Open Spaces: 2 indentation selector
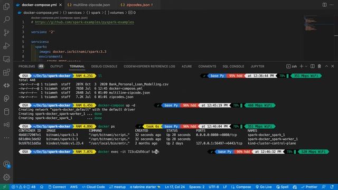This screenshot has height=190, width=338. (196, 187)
